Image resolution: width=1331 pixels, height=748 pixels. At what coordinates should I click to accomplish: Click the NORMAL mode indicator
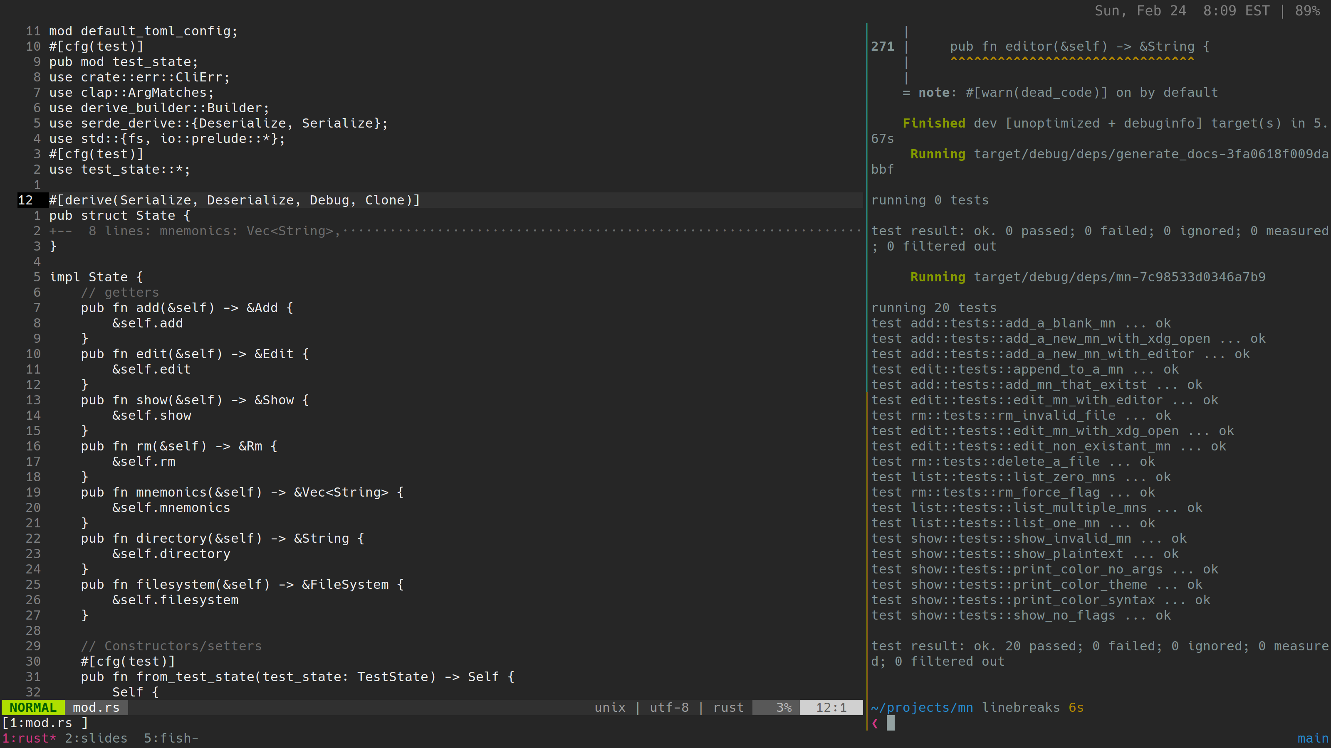32,707
